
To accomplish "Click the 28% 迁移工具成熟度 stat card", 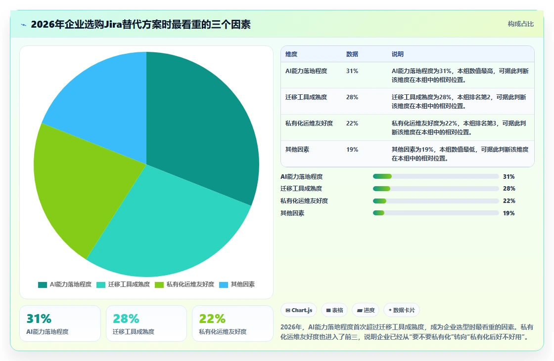I will click(x=146, y=323).
